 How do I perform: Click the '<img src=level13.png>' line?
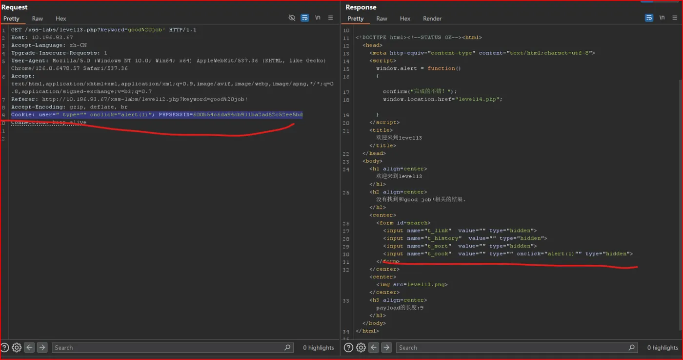(x=412, y=284)
